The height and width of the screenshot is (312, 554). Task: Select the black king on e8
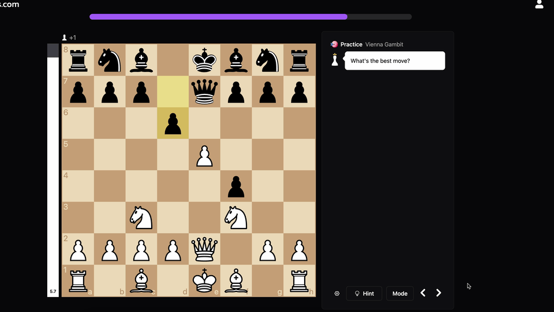(204, 60)
